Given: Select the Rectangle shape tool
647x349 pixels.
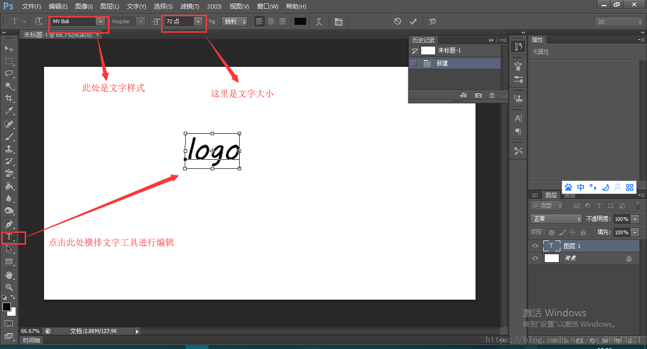Looking at the screenshot, I should coord(9,261).
